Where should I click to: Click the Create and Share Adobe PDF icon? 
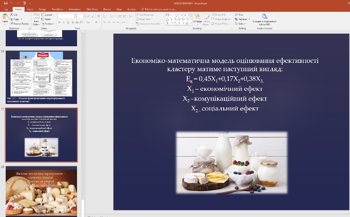(x=265, y=17)
